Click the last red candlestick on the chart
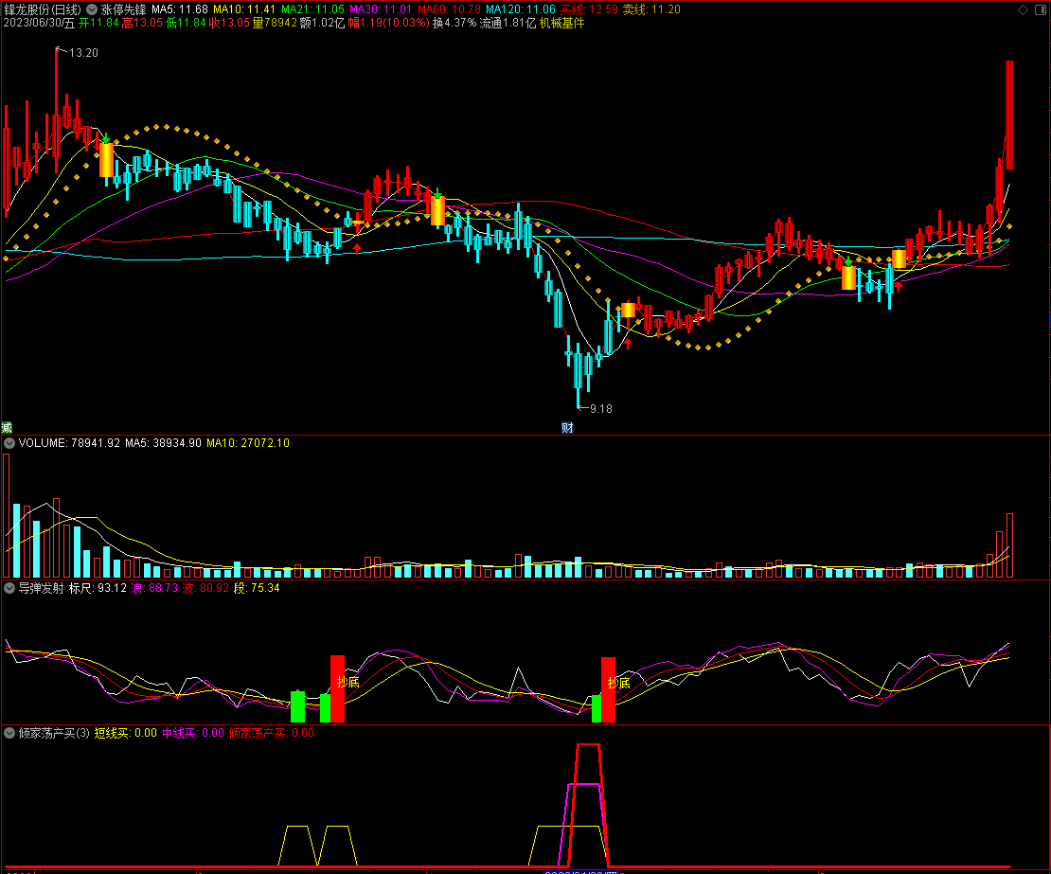This screenshot has height=874, width=1051. pos(1009,114)
